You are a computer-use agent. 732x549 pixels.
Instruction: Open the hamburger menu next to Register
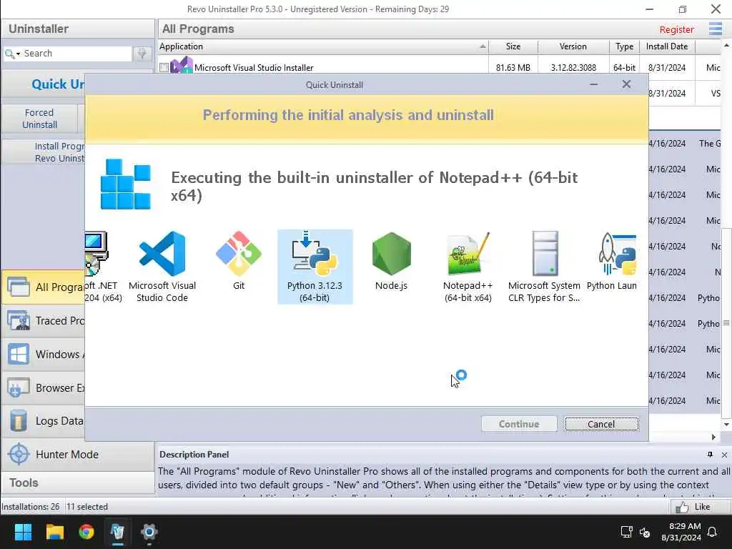coord(715,29)
